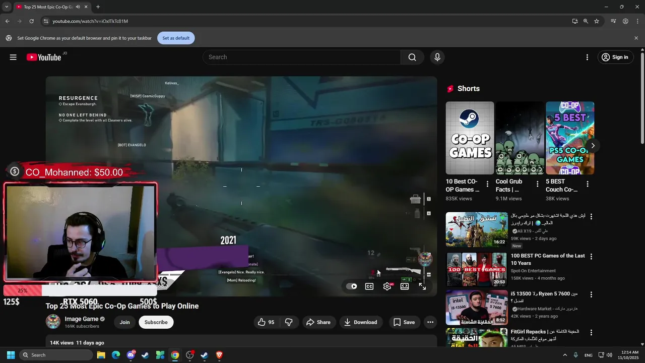Open more actions menu beside Save
The image size is (645, 363).
coord(430,322)
